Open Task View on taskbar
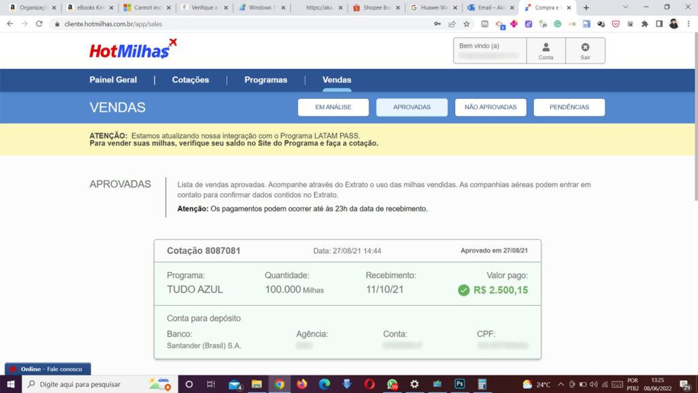The image size is (698, 393). pos(211,384)
